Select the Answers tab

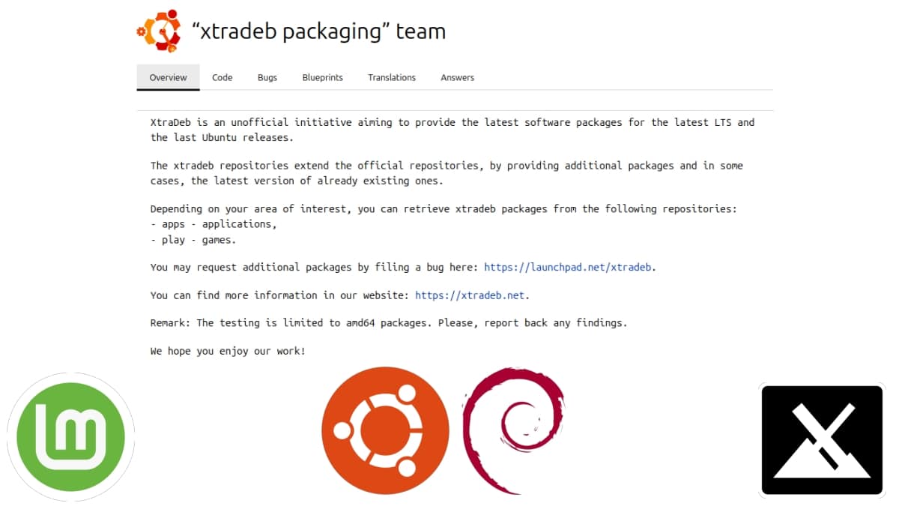(457, 77)
